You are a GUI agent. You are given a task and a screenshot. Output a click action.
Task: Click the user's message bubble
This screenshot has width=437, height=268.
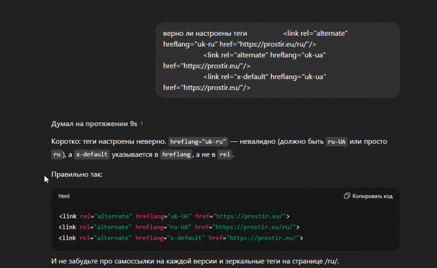(x=278, y=60)
